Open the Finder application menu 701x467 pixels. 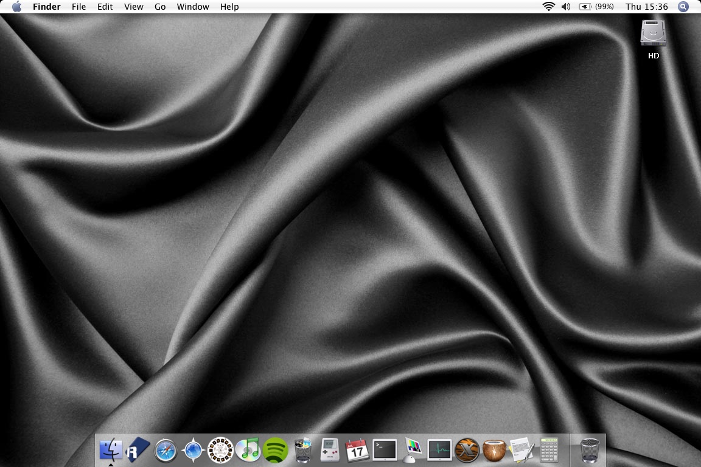(46, 7)
